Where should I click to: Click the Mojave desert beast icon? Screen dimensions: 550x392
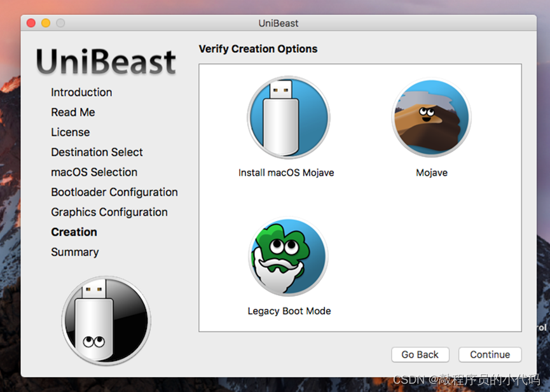point(431,117)
